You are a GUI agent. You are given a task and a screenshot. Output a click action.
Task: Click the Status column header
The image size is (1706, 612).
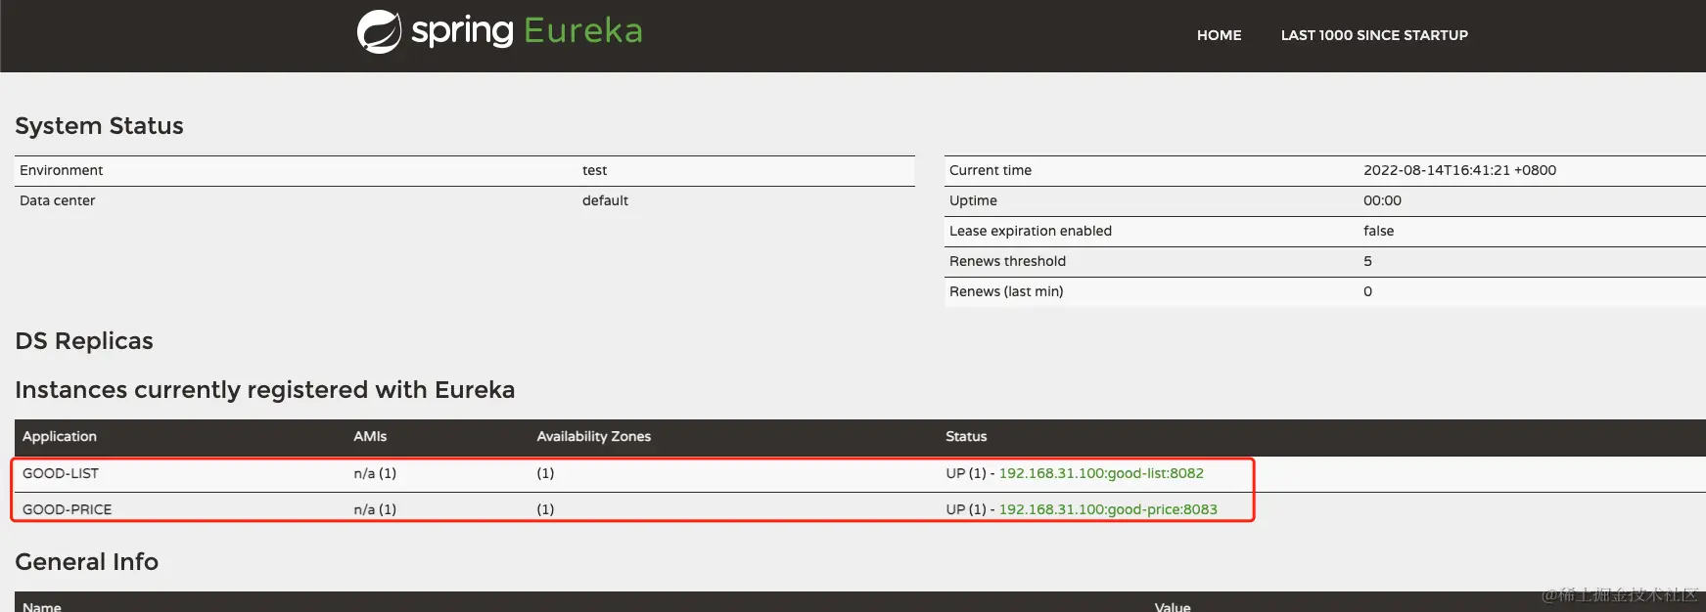click(966, 437)
